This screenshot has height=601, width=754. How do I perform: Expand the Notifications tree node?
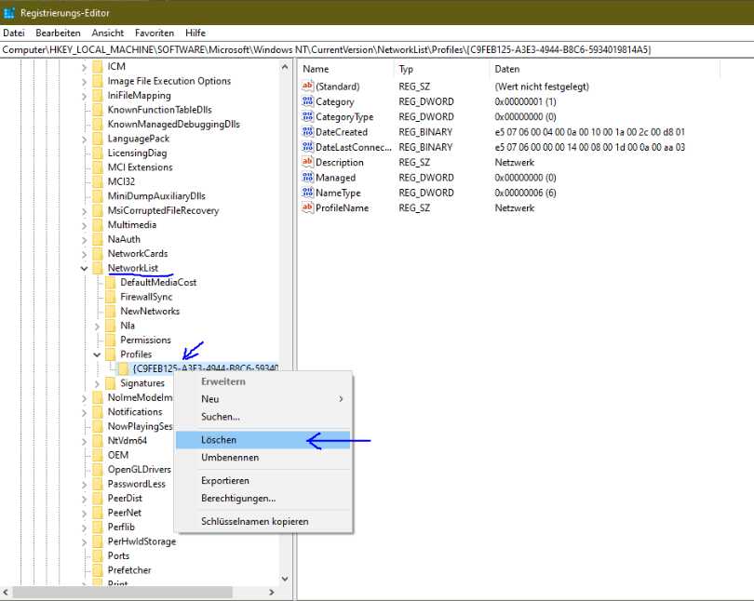pos(84,412)
